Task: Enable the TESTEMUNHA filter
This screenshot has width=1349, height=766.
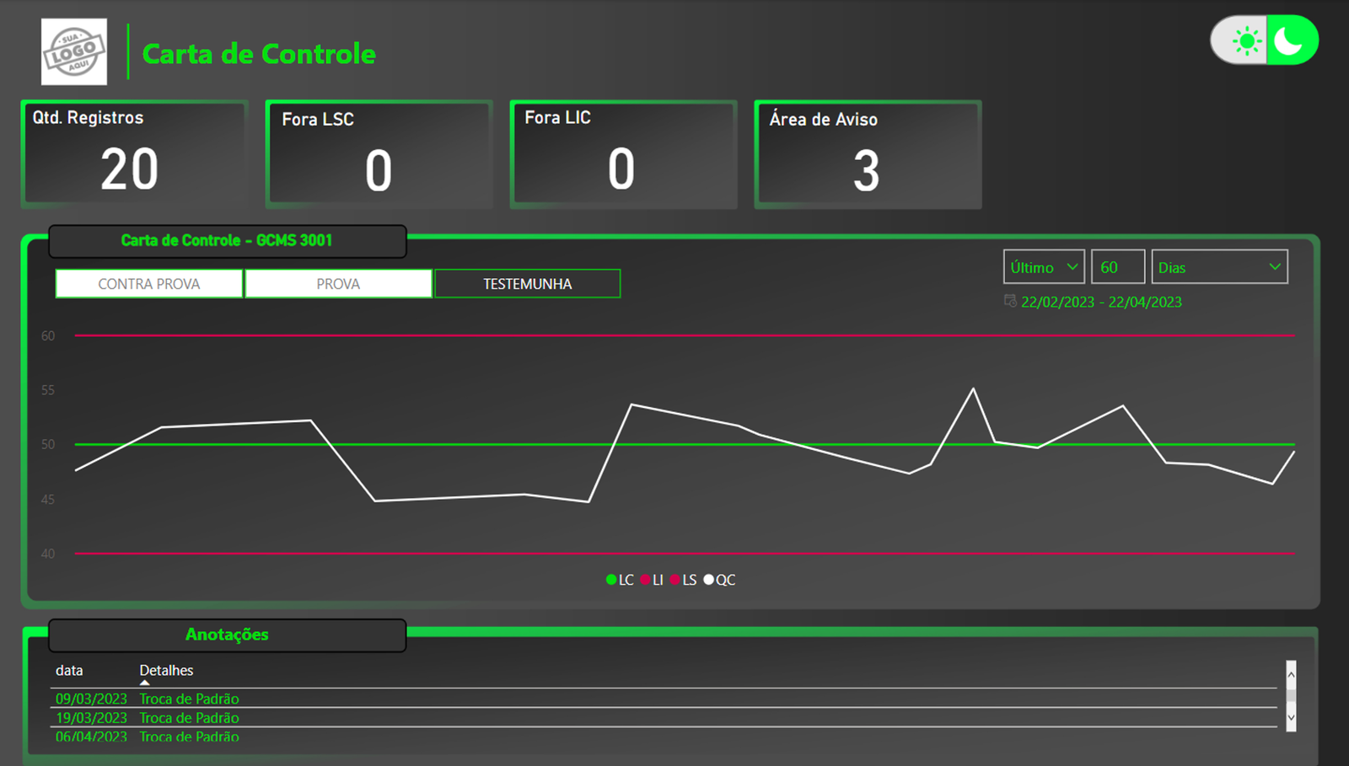Action: [526, 283]
